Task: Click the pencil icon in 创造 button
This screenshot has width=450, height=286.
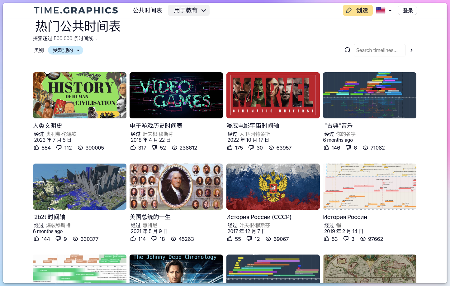Action: [x=349, y=11]
